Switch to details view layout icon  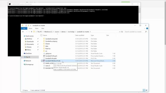point(144,90)
